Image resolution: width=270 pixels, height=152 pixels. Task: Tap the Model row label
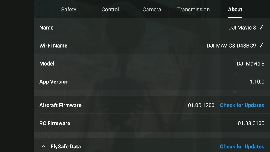click(x=47, y=64)
